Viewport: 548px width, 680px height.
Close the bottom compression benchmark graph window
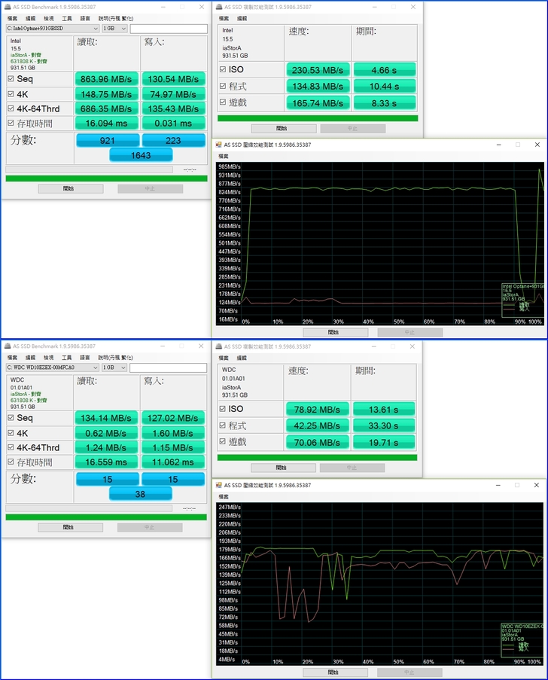[x=536, y=486]
